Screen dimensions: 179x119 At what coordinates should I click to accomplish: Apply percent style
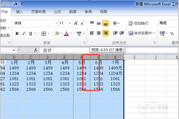point(172,33)
